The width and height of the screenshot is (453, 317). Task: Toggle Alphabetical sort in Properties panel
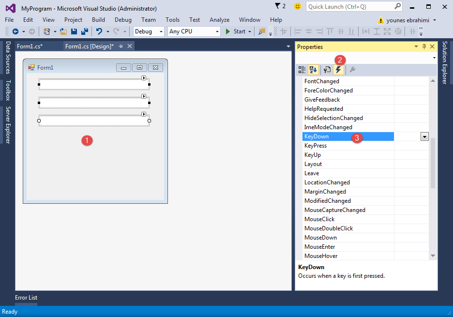[x=313, y=70]
